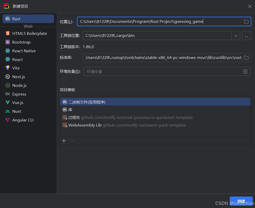This screenshot has width=255, height=208.
Task: Click the Vite lightning icon
Action: [x=8, y=68]
